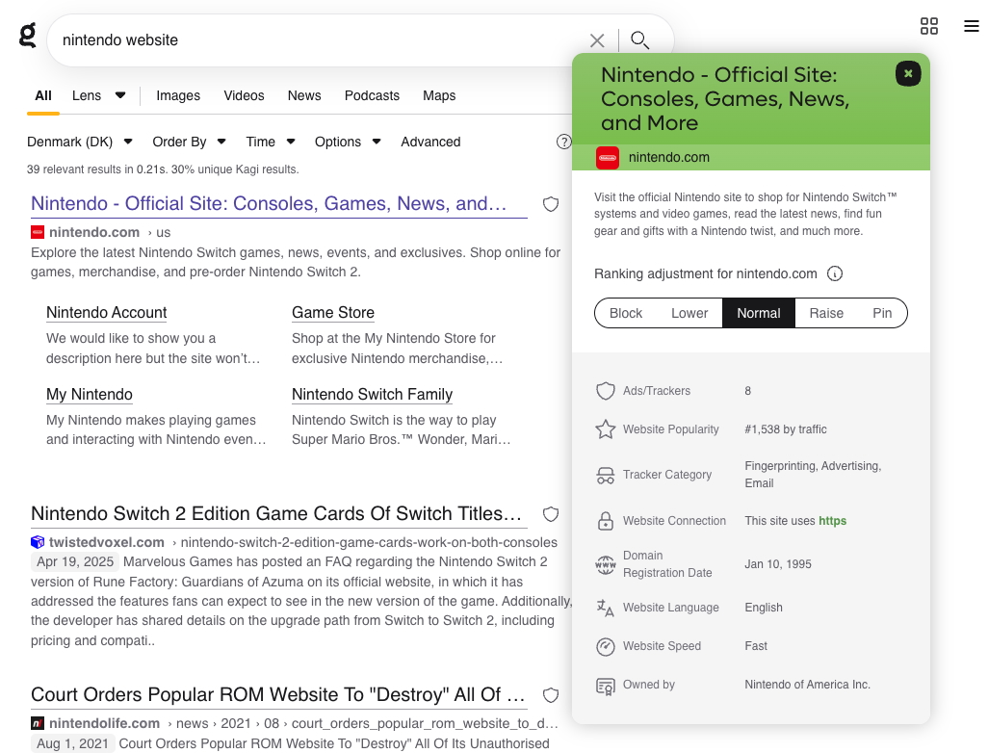
Task: Pin nintendo.com in search rankings
Action: tap(881, 313)
